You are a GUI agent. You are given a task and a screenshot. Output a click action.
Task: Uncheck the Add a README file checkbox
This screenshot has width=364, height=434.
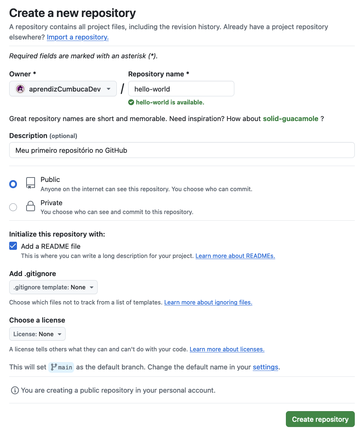(x=13, y=246)
